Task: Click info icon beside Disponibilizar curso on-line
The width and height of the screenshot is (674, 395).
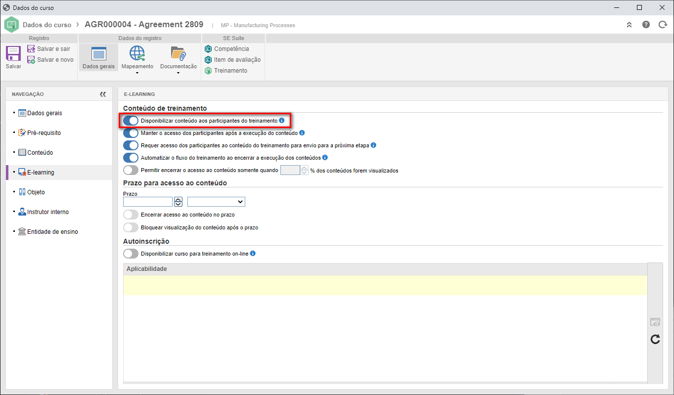Action: click(253, 254)
